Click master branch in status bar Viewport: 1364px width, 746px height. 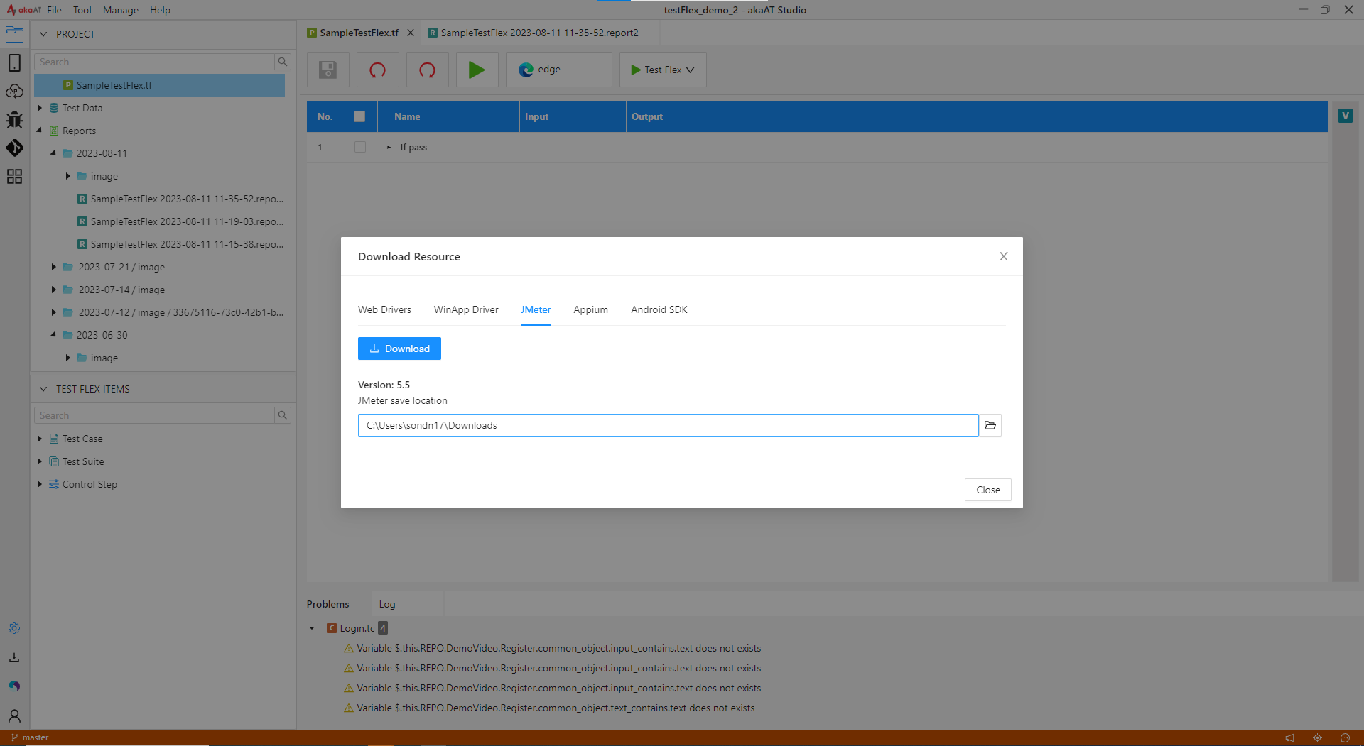click(x=30, y=737)
